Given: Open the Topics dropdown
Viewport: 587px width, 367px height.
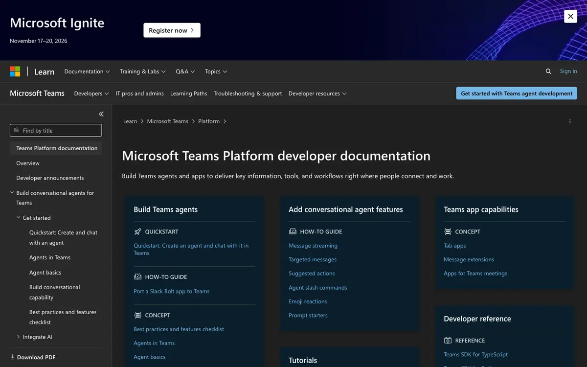Looking at the screenshot, I should click(x=216, y=71).
